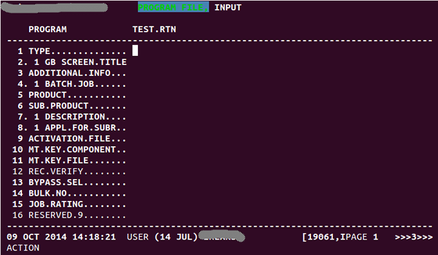This screenshot has width=438, height=255.
Task: Click the TEST.RTN program record ID
Action: pyautogui.click(x=154, y=30)
